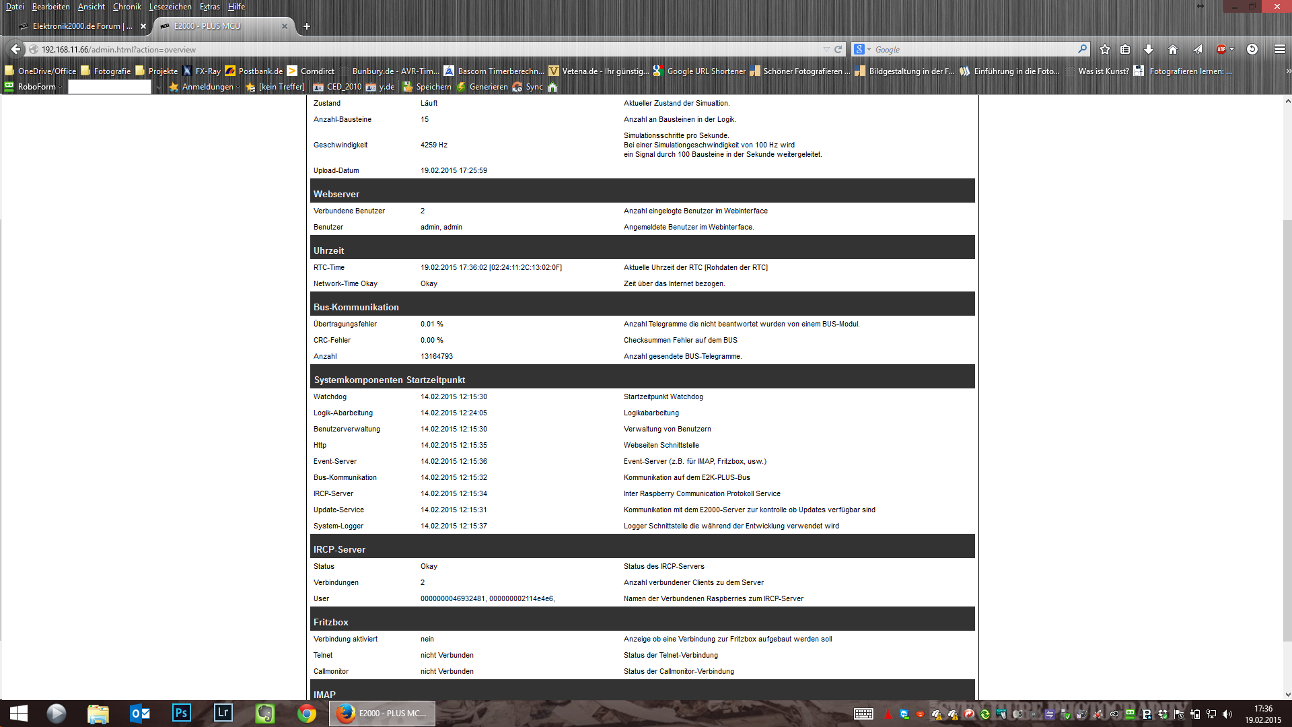Expand the Anmeldungen dropdown

coord(238,87)
